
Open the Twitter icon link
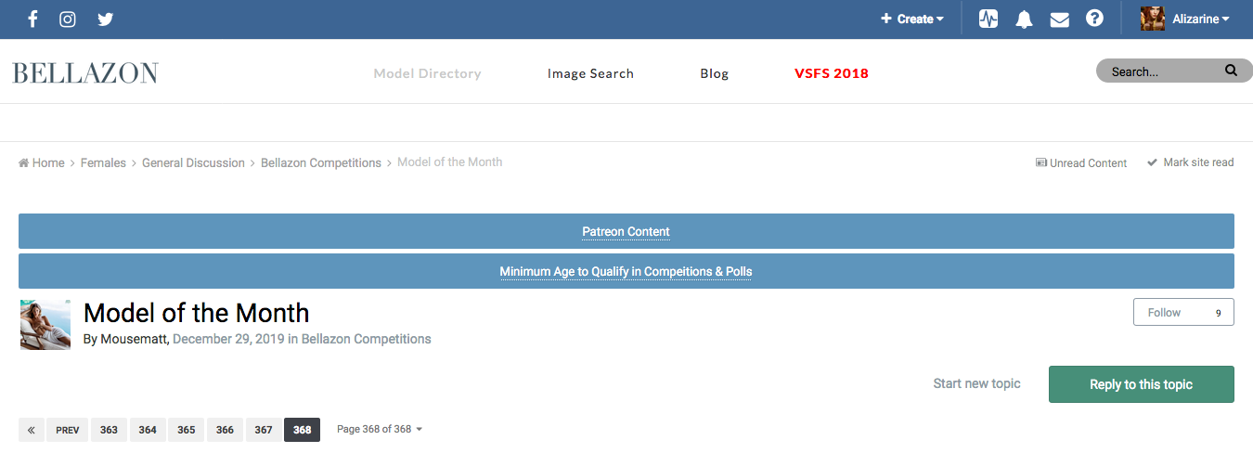[x=106, y=19]
